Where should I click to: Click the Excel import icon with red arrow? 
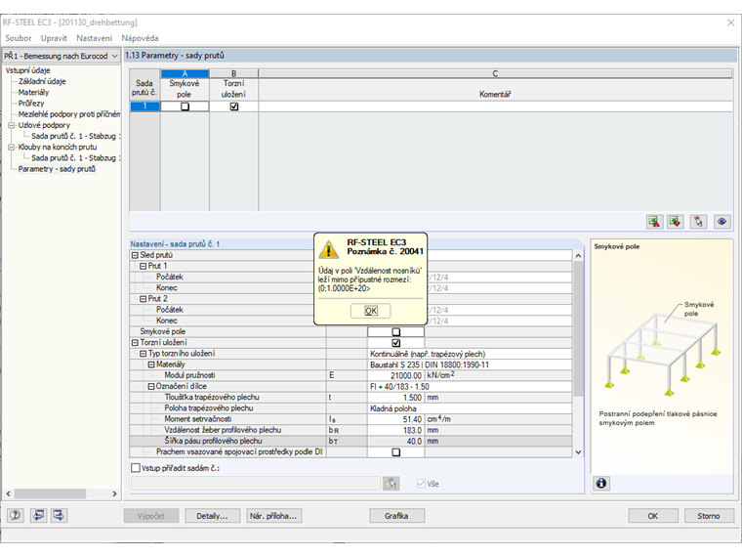click(676, 221)
